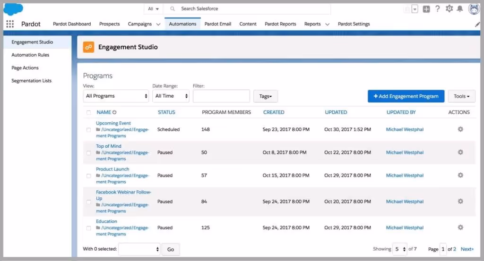Viewport: 484px width, 261px height.
Task: Open the app launcher grid icon
Action: click(x=10, y=24)
